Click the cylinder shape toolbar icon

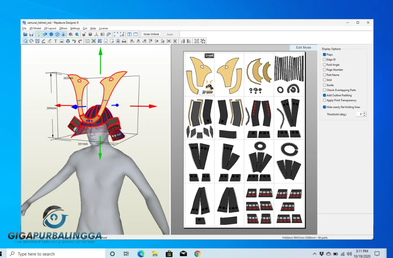pyautogui.click(x=90, y=34)
